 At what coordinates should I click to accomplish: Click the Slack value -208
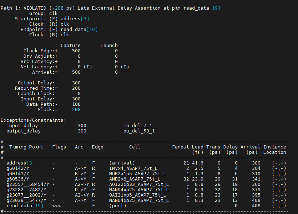75,110
